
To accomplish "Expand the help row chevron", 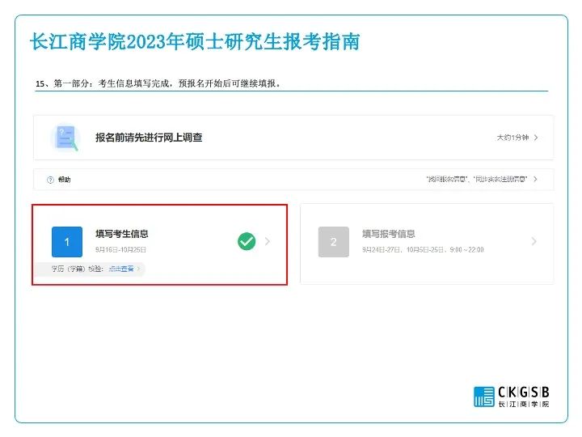I will pos(535,179).
